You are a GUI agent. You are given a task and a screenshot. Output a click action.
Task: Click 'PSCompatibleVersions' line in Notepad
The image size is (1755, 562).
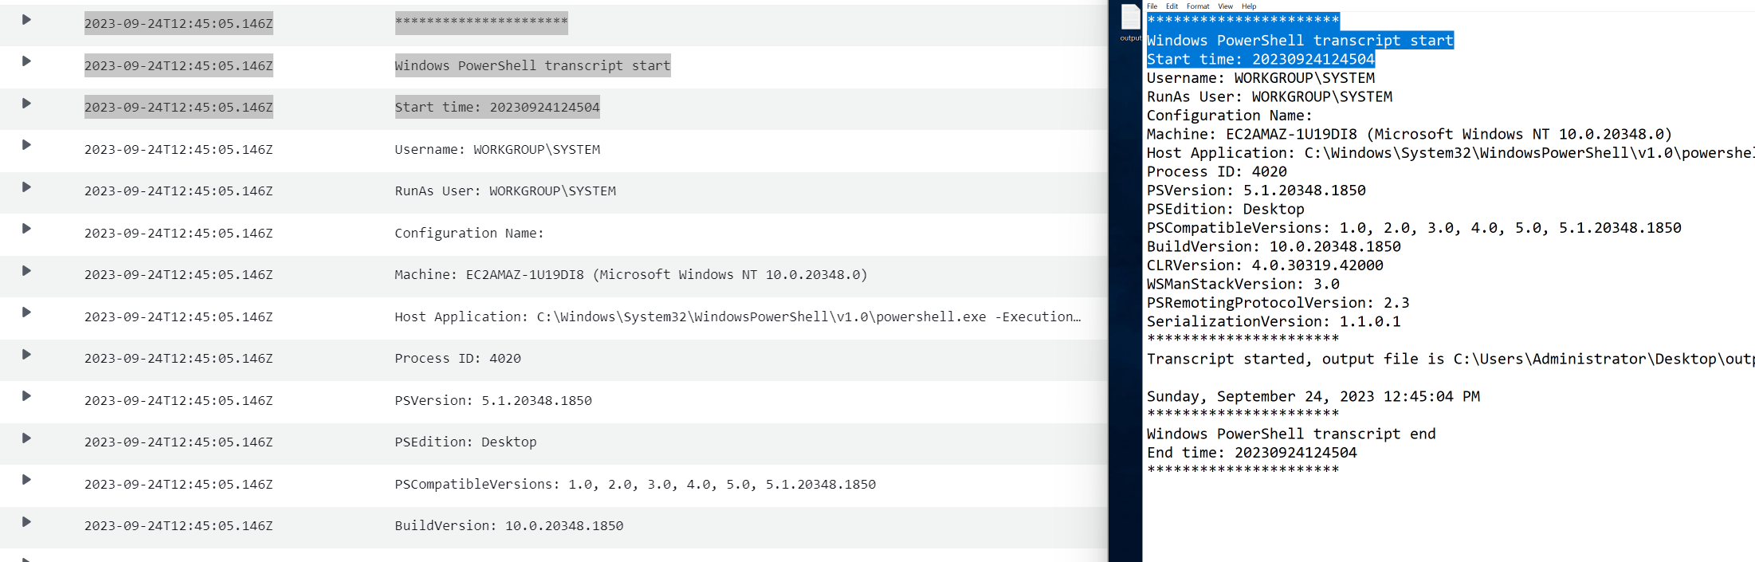(1414, 227)
